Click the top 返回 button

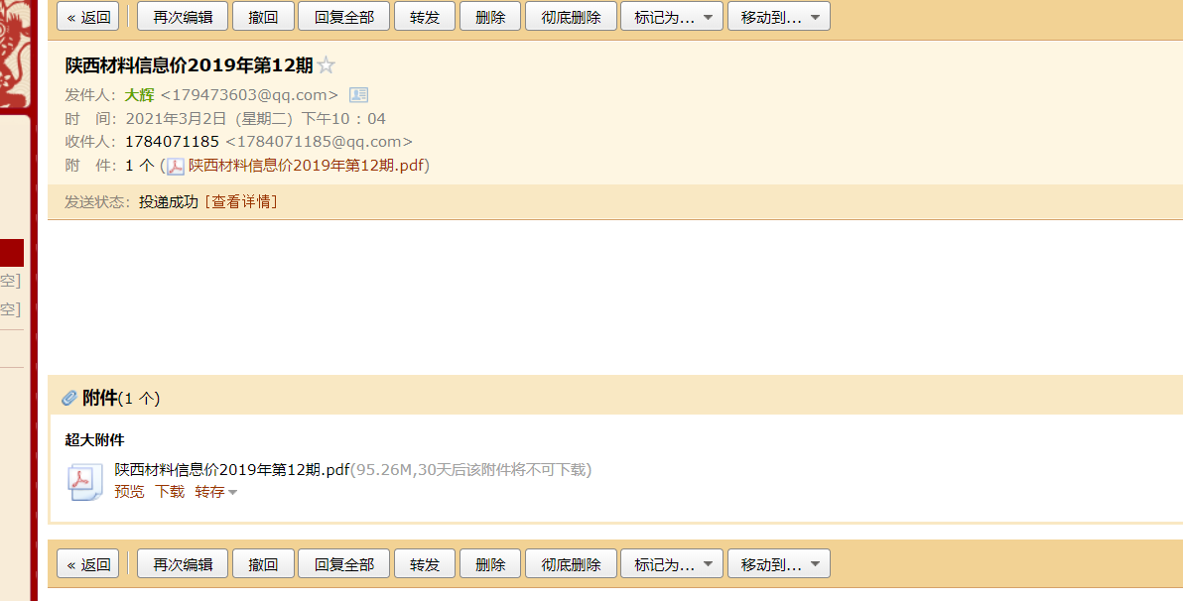(x=88, y=17)
